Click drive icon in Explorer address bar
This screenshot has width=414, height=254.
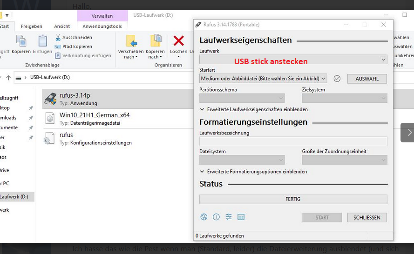[18, 78]
